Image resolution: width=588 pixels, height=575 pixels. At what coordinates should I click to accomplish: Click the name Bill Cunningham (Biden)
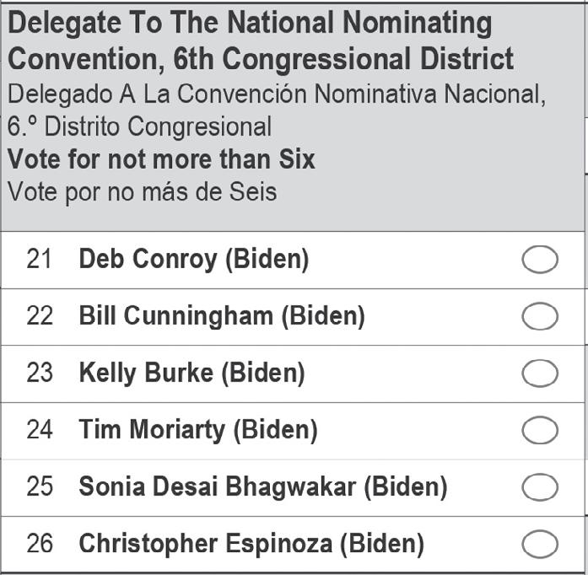(222, 316)
